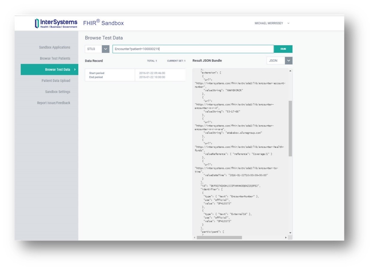Open Report Issue/Feedback

tap(54, 103)
